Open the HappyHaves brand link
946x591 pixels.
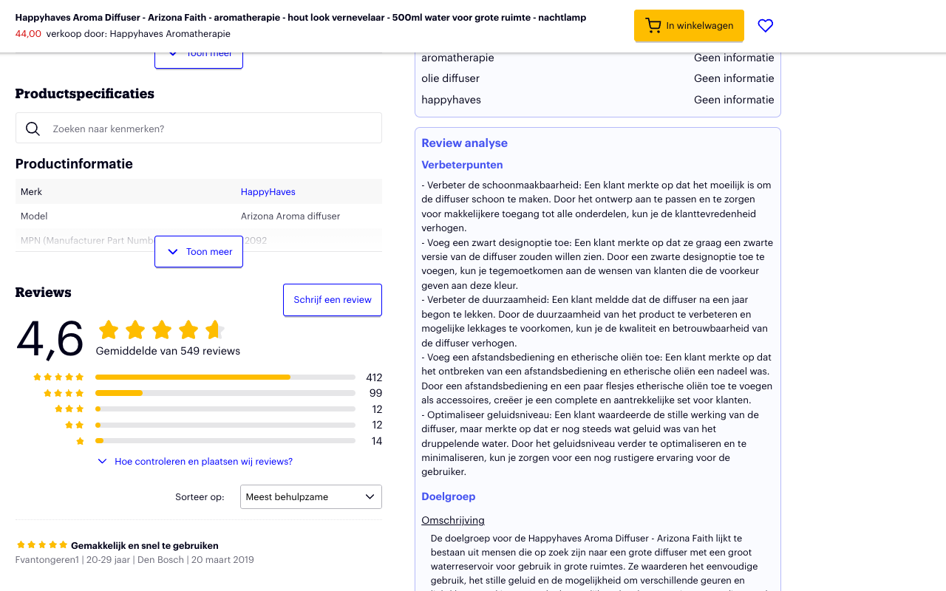[x=268, y=192]
